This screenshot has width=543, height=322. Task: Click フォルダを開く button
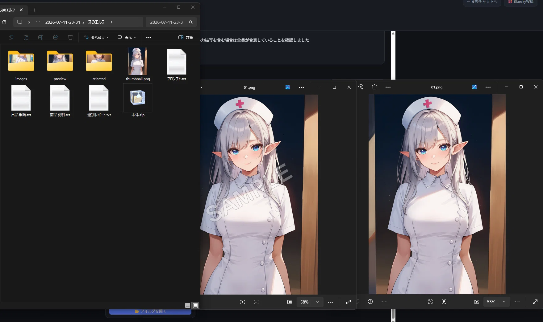pyautogui.click(x=150, y=312)
